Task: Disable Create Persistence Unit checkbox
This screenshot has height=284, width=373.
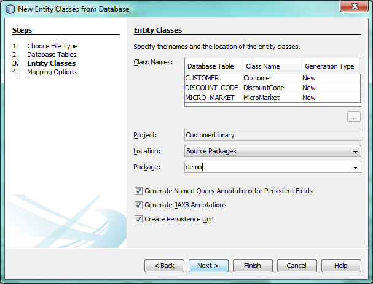Action: click(x=138, y=219)
